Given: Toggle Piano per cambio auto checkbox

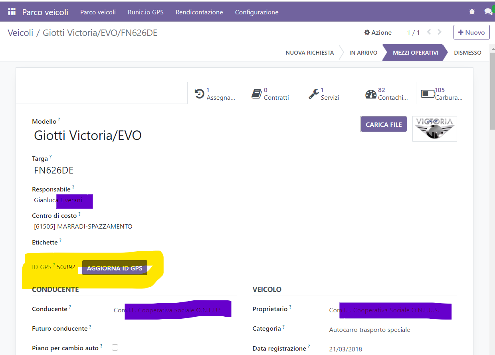Looking at the screenshot, I should tap(115, 347).
